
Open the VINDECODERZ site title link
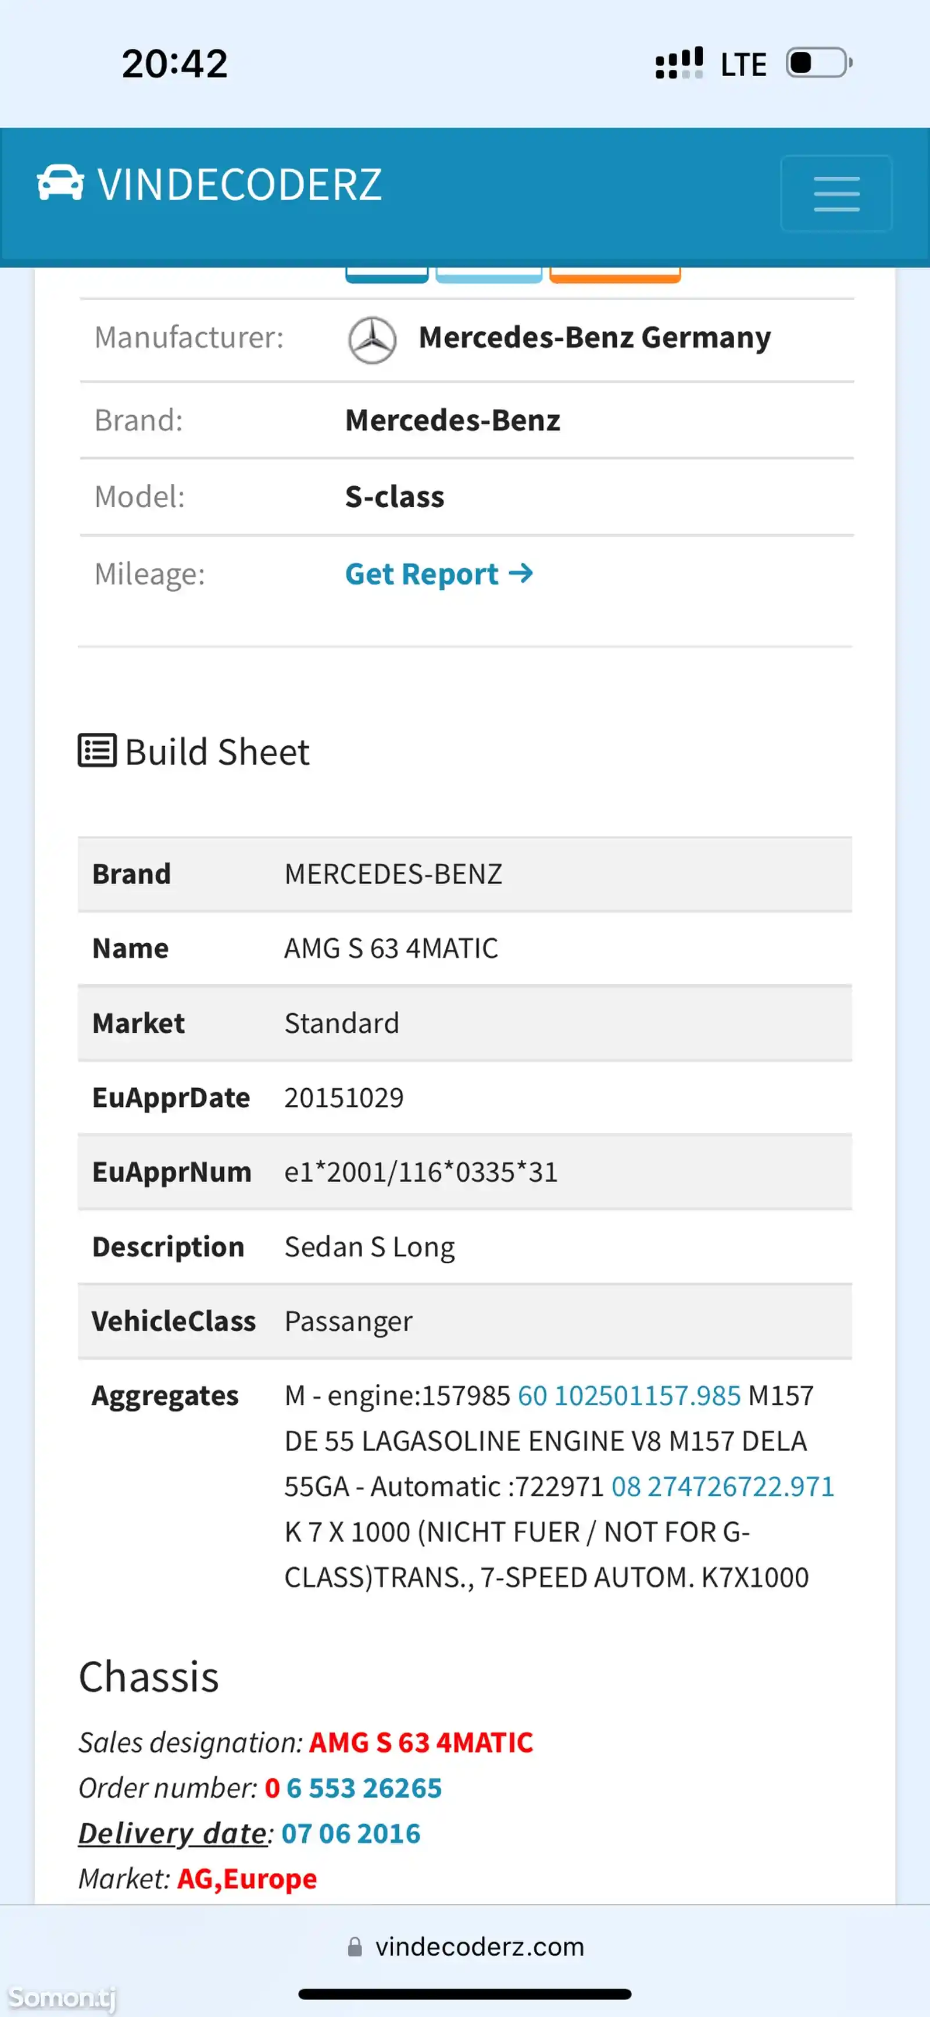pos(239,185)
